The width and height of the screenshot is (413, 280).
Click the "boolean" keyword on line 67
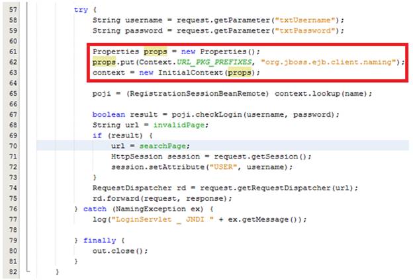(x=109, y=115)
